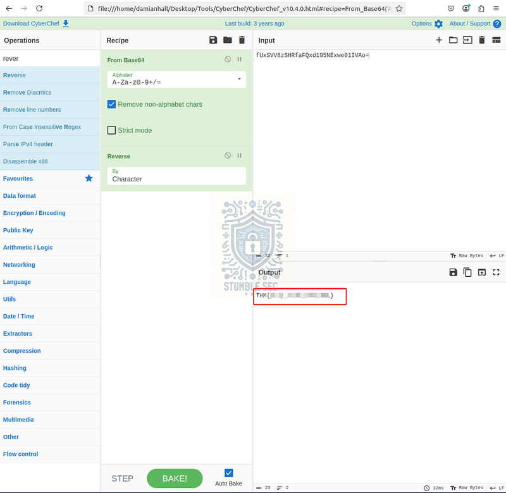Open file as input icon
The height and width of the screenshot is (493, 506).
point(467,40)
